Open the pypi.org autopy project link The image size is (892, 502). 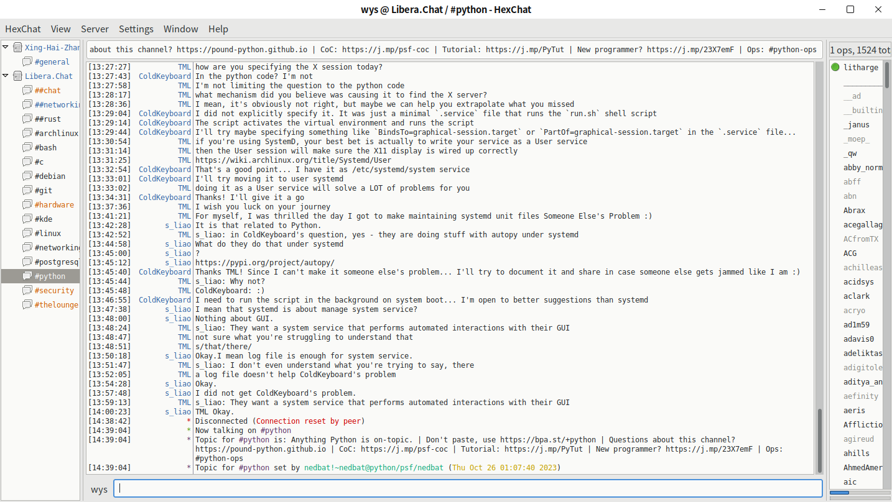264,263
